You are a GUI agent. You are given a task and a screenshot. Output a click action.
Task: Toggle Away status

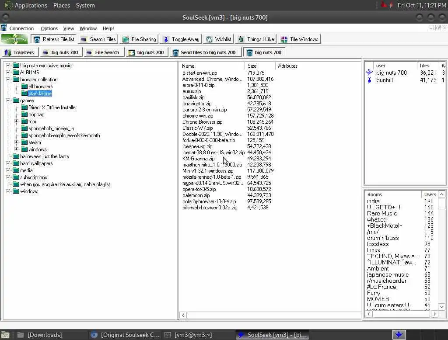tap(181, 39)
